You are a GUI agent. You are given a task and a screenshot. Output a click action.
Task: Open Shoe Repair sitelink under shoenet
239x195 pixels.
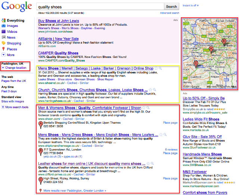point(105,79)
